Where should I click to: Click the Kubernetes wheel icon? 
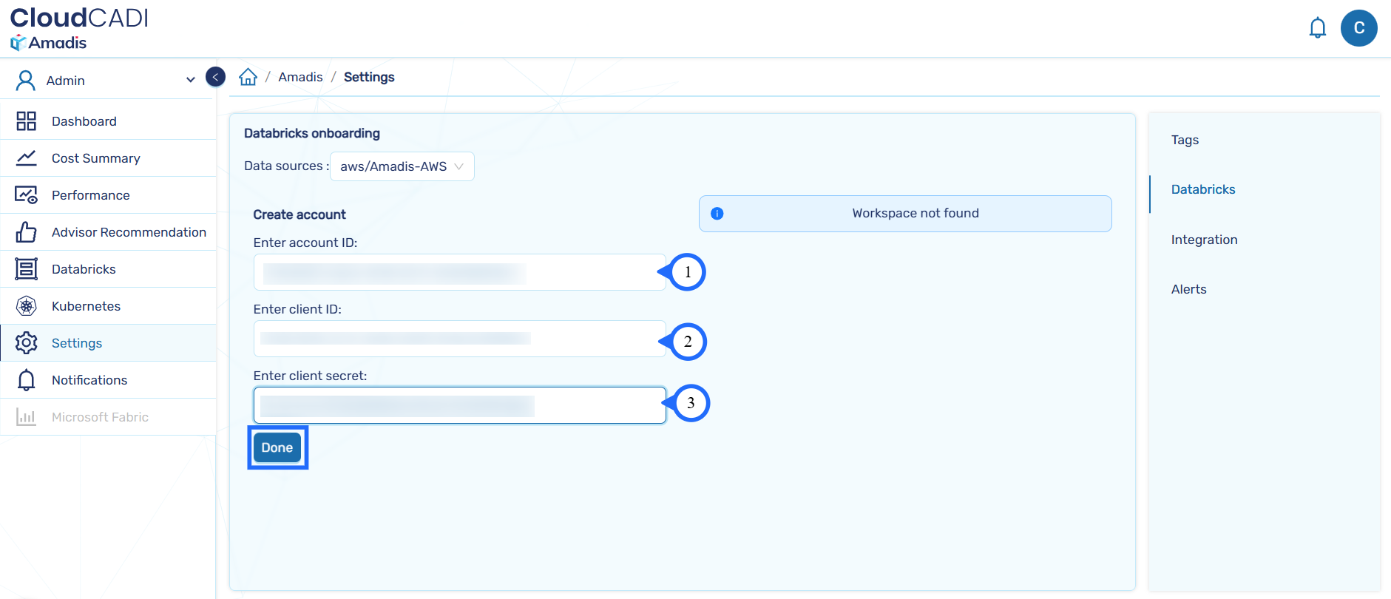[27, 306]
